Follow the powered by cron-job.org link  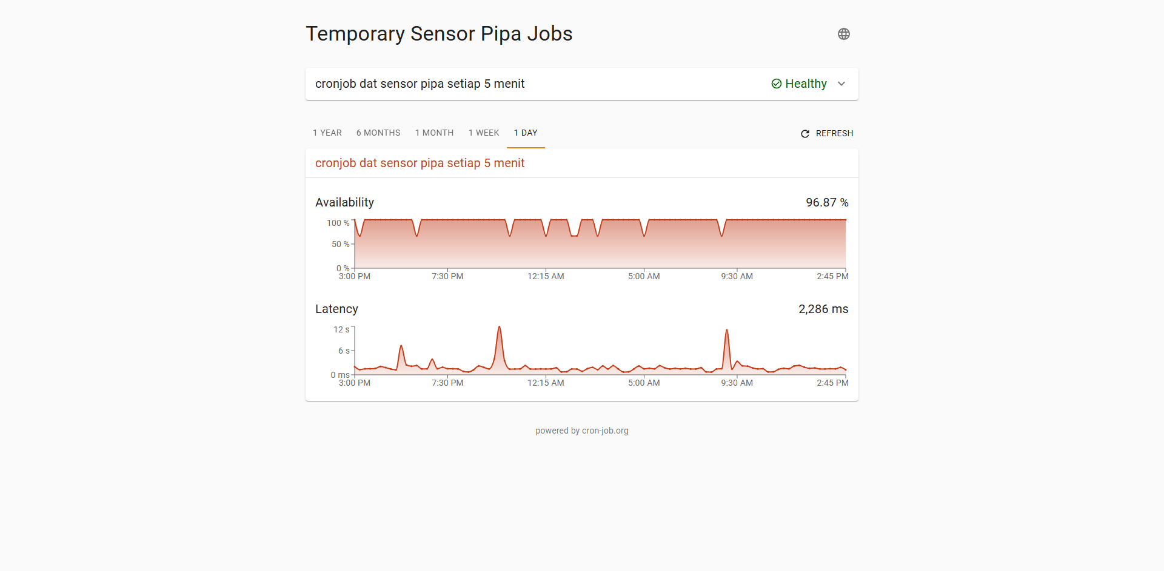pyautogui.click(x=582, y=431)
